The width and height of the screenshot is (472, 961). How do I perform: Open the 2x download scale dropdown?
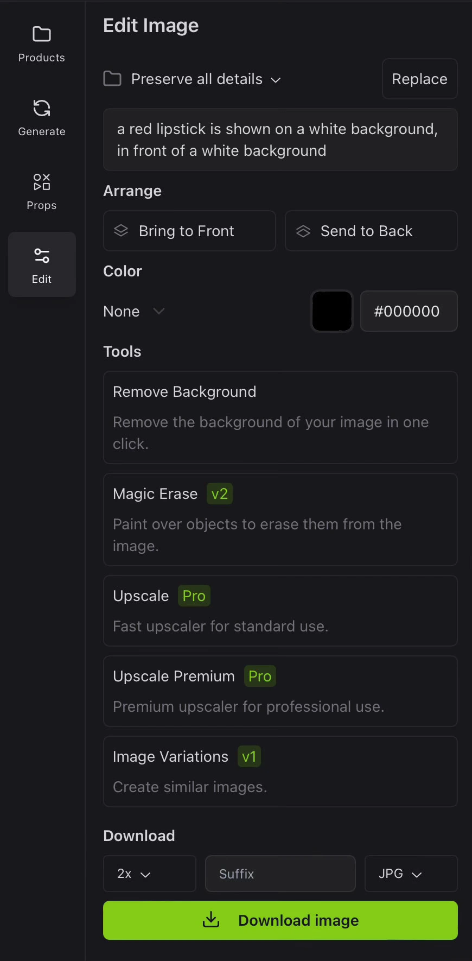click(149, 874)
